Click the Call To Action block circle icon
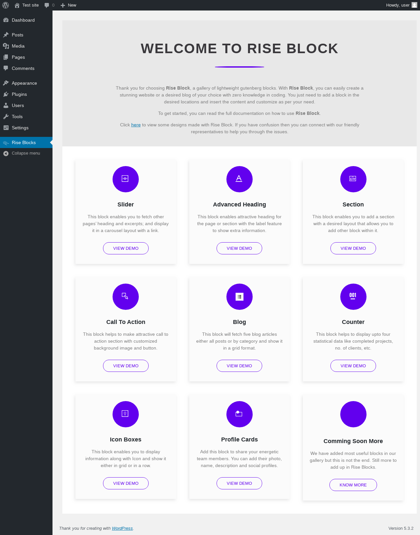 click(x=126, y=297)
